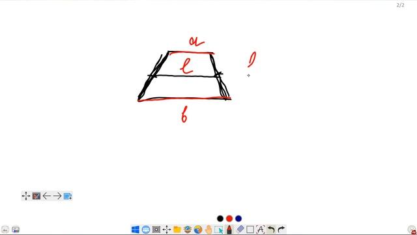This screenshot has height=235, width=417.
Task: Select the four-arrow move tool in bottom toolbar
Action: point(167,229)
